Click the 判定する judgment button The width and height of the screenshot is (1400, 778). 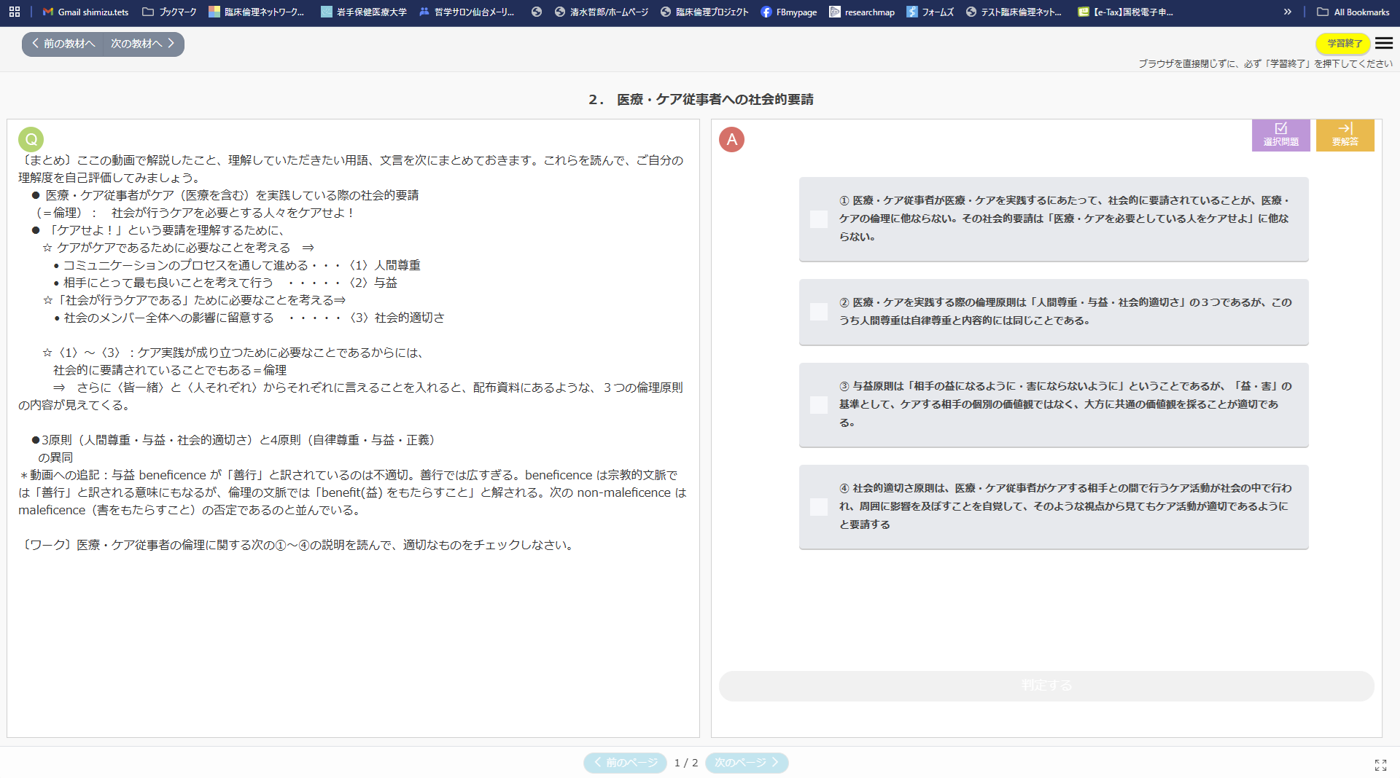[x=1046, y=685]
